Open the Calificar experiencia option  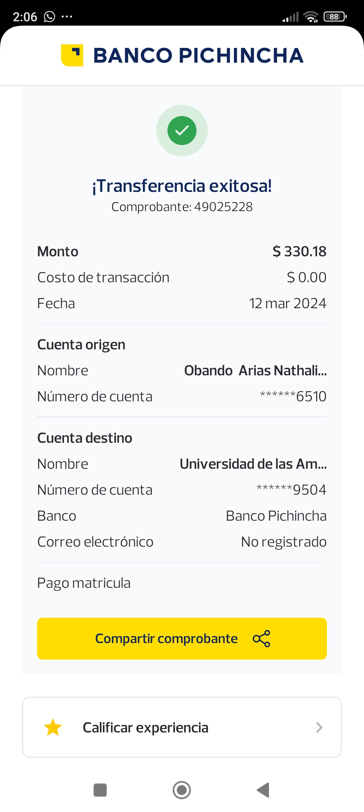pos(146,727)
